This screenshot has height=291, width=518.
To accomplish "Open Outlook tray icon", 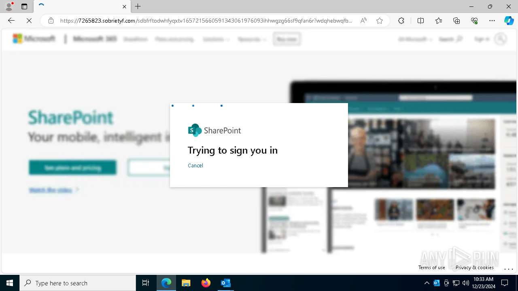I will (437, 283).
